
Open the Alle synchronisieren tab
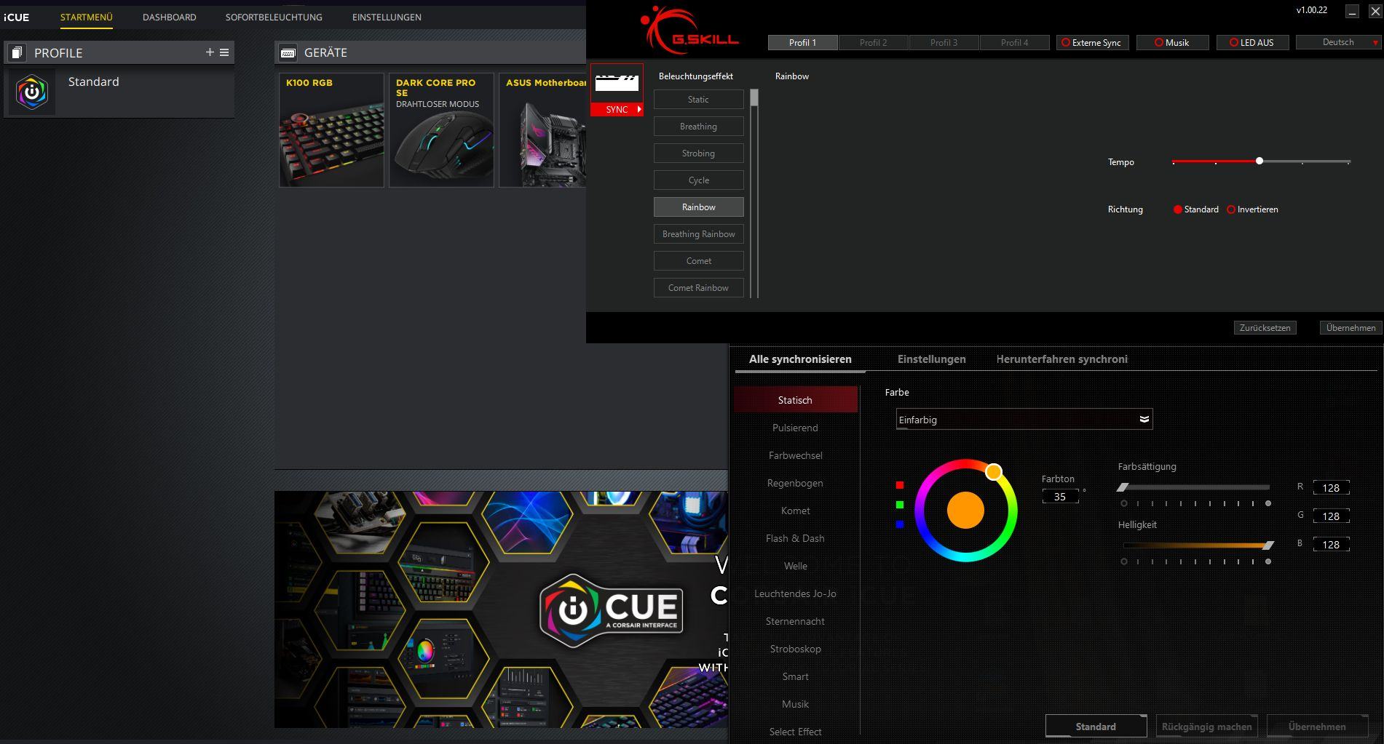pos(800,359)
